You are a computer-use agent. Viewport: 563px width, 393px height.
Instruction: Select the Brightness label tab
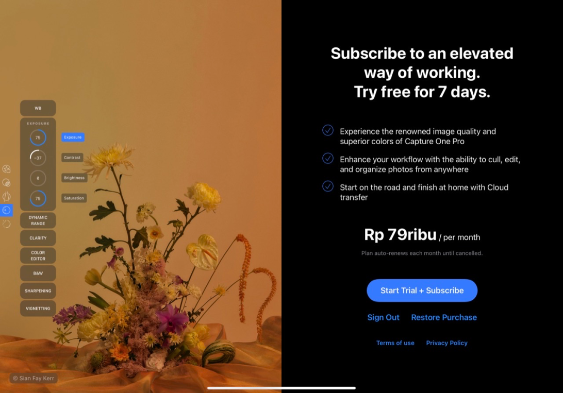pyautogui.click(x=74, y=178)
